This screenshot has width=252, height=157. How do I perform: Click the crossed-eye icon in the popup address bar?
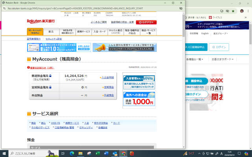(x=181, y=8)
